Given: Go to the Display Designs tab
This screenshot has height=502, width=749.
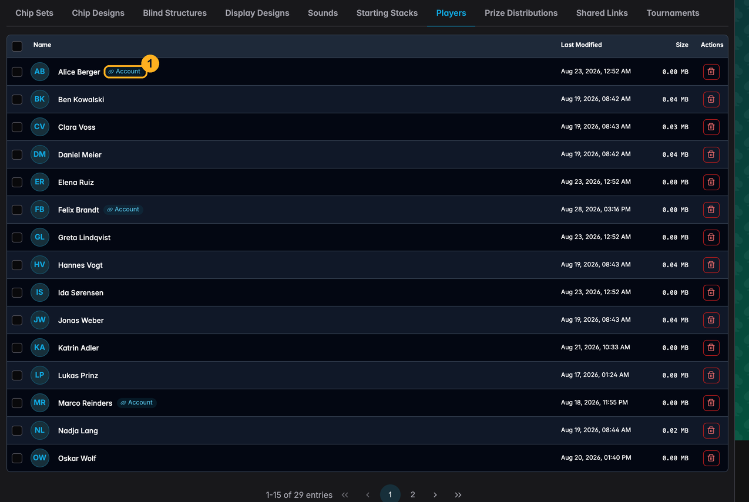Looking at the screenshot, I should click(x=257, y=13).
